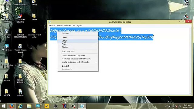This screenshot has width=194, height=109.
Task: Click the taskbar icon with stylized S
Action: 55,106
